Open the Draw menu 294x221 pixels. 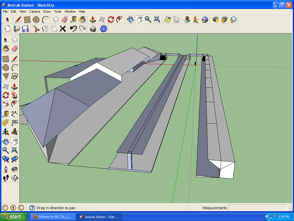[x=47, y=12]
